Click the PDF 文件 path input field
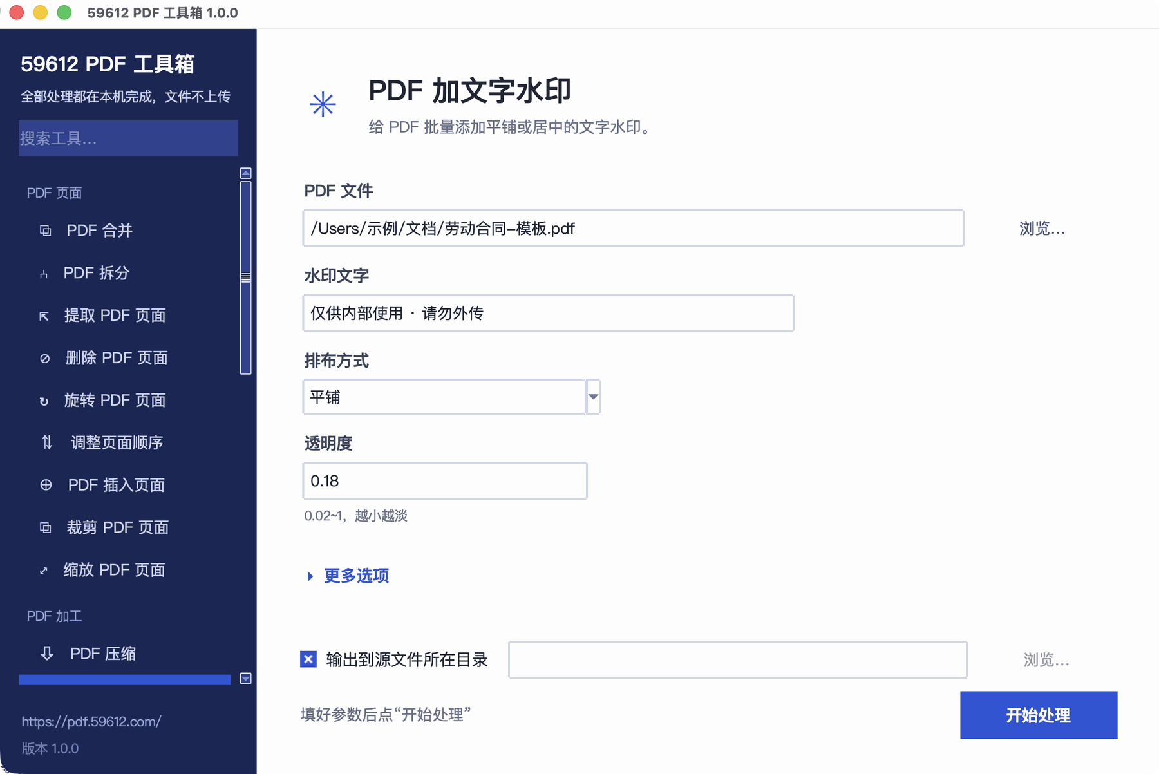1159x774 pixels. (x=633, y=228)
